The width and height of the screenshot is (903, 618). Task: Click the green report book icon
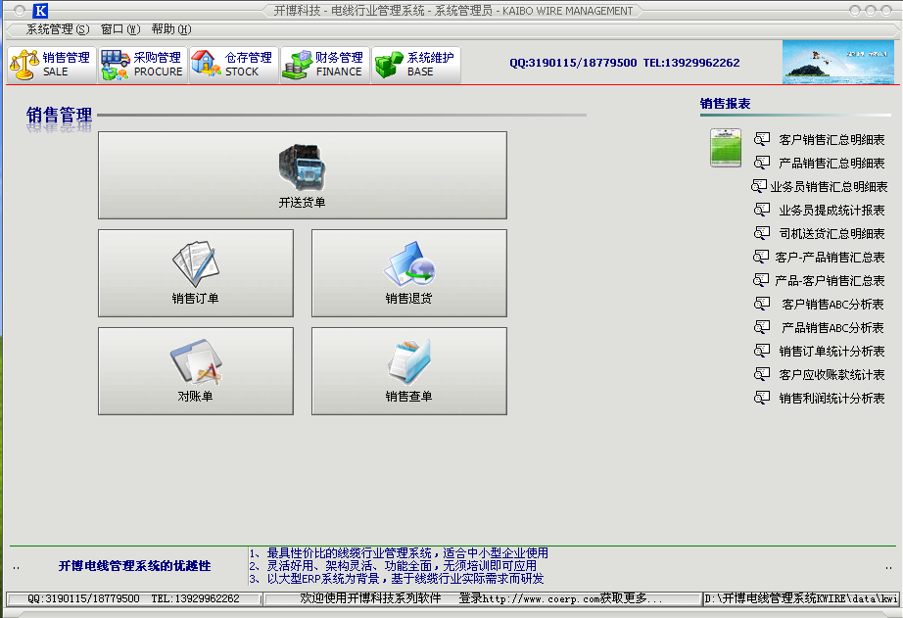pyautogui.click(x=726, y=148)
